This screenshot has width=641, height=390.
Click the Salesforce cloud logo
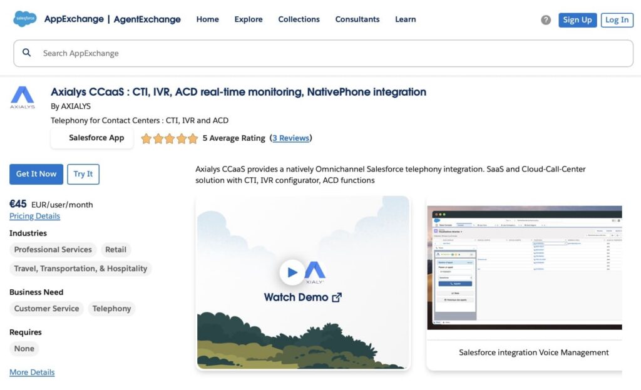click(25, 19)
